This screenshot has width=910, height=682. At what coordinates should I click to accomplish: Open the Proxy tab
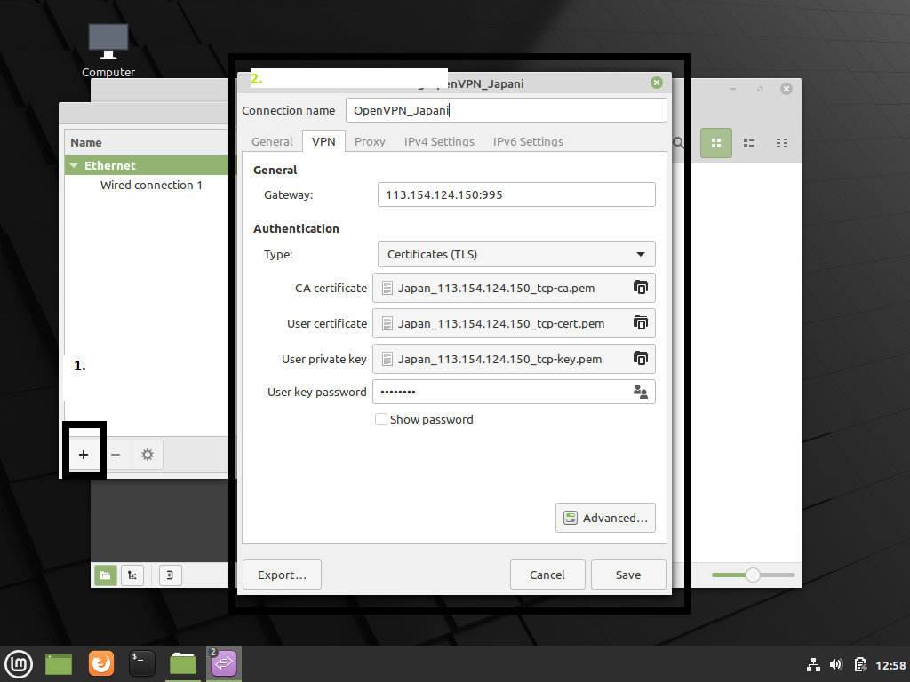pos(370,141)
